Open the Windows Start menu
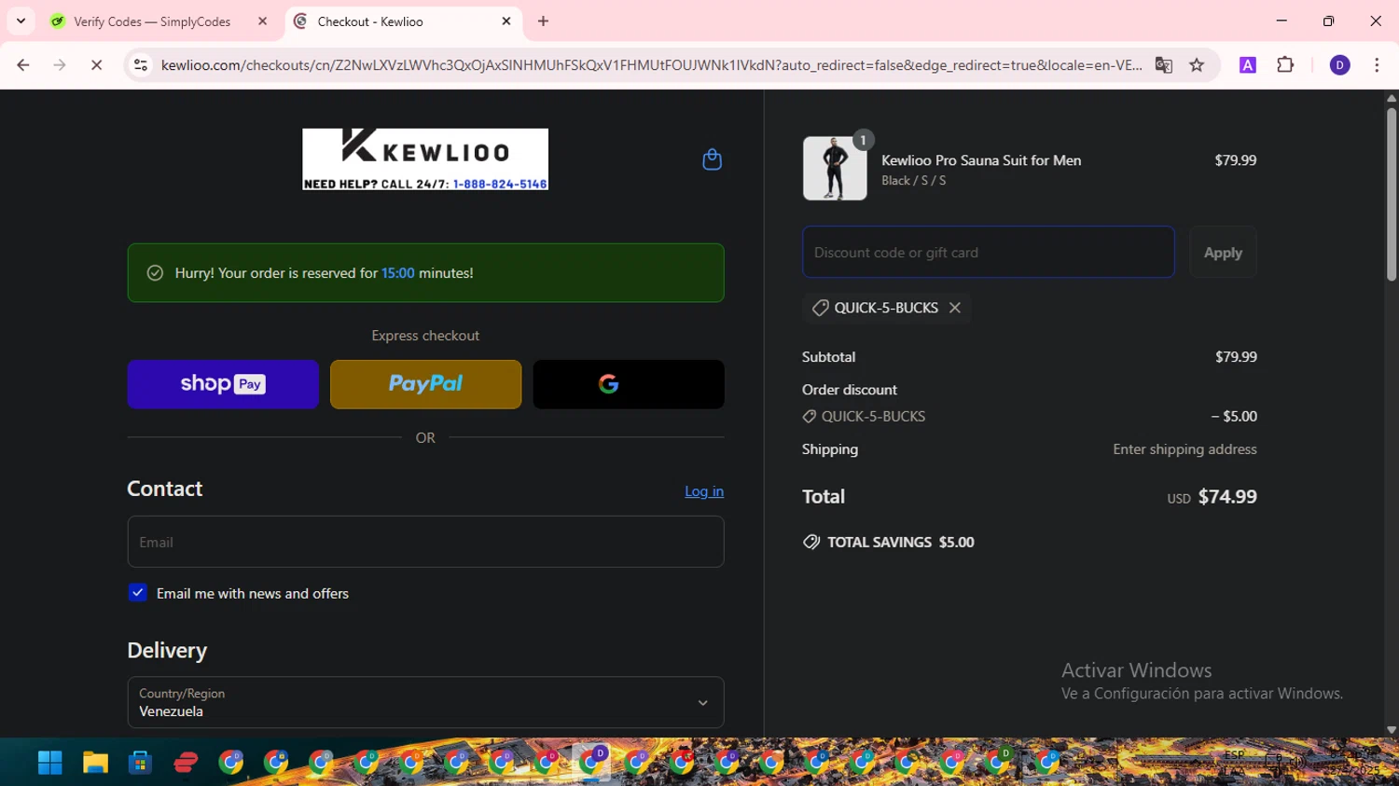Screen dimensions: 1399x786 pyautogui.click(x=49, y=763)
